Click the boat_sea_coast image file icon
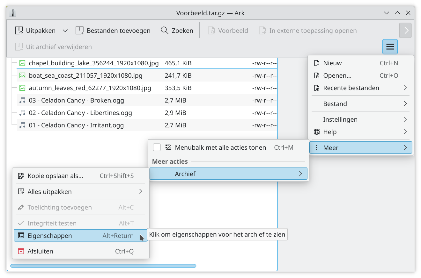Screen dimensions: 421x278 pos(22,75)
